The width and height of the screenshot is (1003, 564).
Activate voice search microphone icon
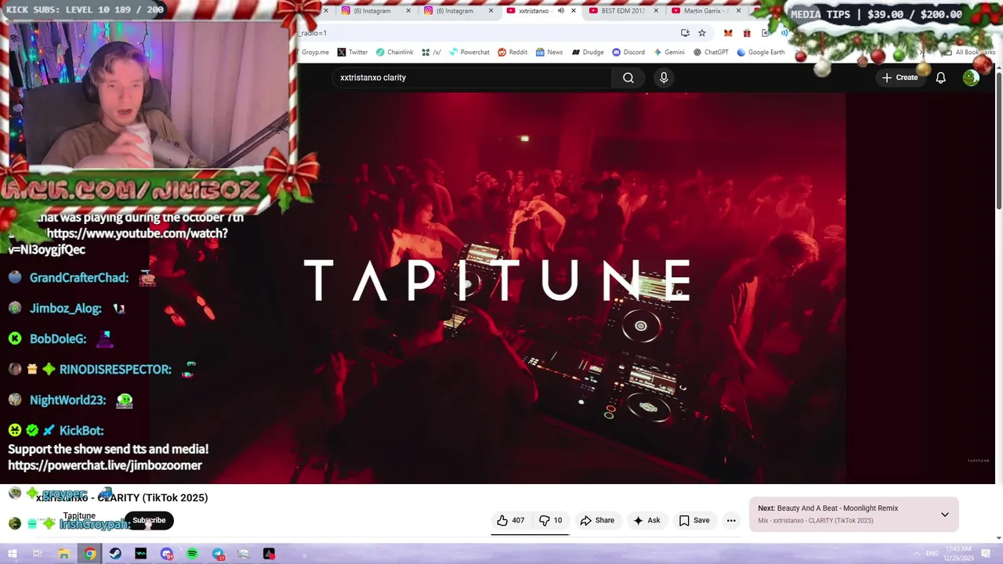[x=664, y=78]
